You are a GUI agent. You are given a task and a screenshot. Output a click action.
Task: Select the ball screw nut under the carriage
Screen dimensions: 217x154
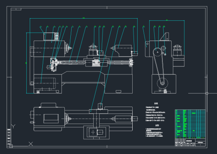tap(96, 63)
